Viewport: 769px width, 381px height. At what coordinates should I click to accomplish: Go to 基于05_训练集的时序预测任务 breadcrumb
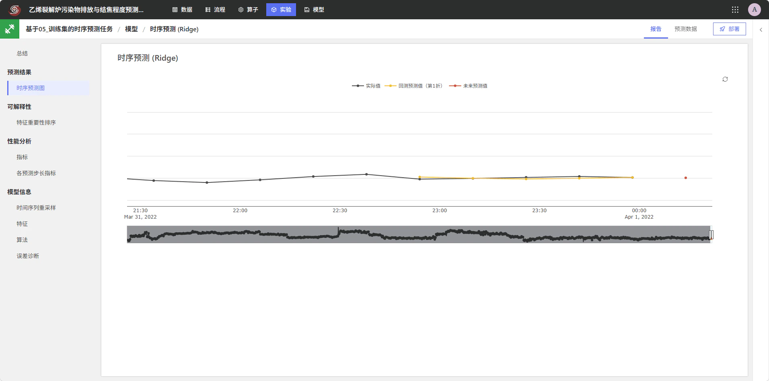point(69,29)
